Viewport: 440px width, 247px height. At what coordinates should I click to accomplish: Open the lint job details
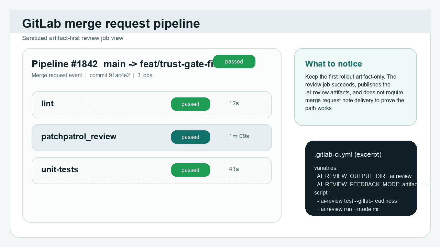[47, 104]
